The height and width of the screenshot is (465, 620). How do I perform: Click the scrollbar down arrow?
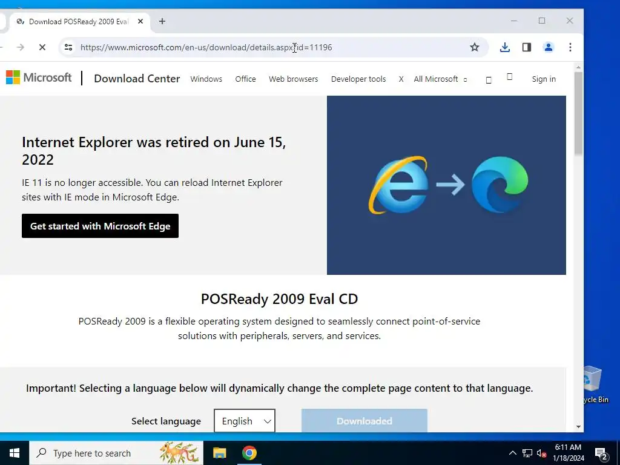(578, 427)
